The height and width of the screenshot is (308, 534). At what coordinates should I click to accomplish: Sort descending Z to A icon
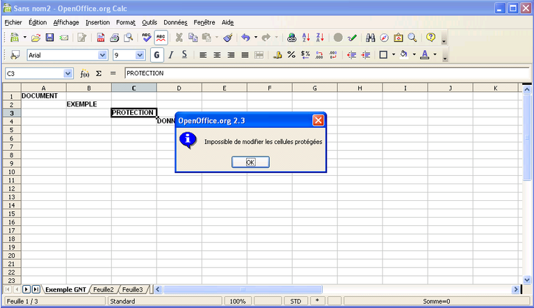320,38
